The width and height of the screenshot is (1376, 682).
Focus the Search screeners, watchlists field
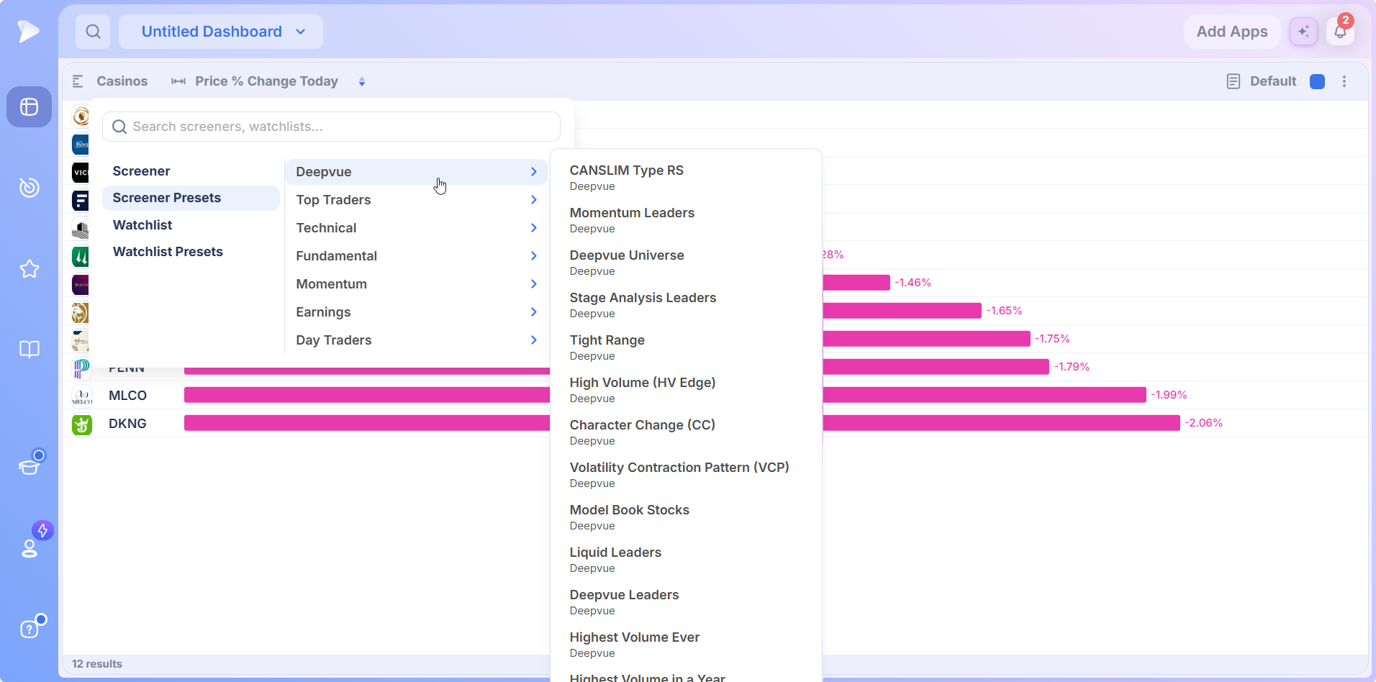point(331,127)
